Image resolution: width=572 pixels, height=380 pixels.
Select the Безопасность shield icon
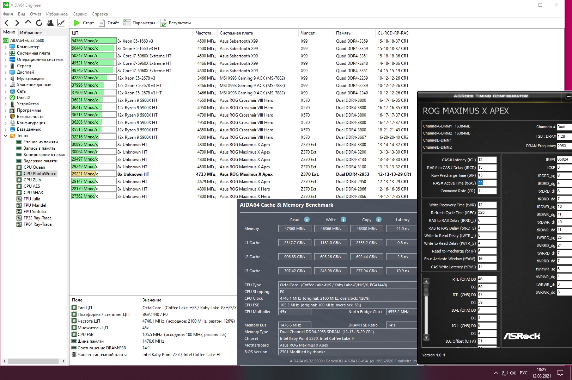[x=12, y=117]
